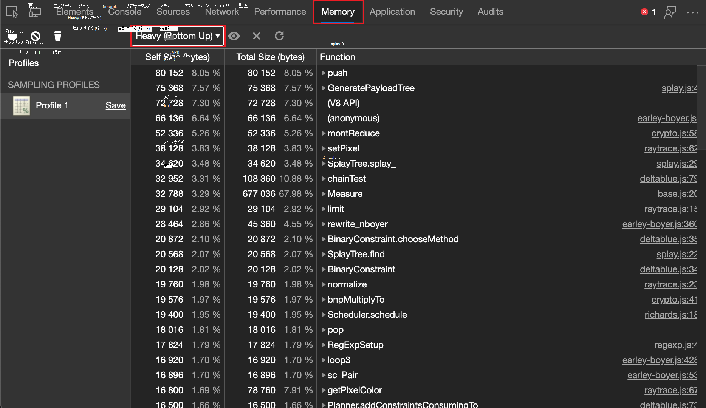Focus the selected function with the eye icon
Viewport: 706px width, 408px height.
tap(234, 36)
